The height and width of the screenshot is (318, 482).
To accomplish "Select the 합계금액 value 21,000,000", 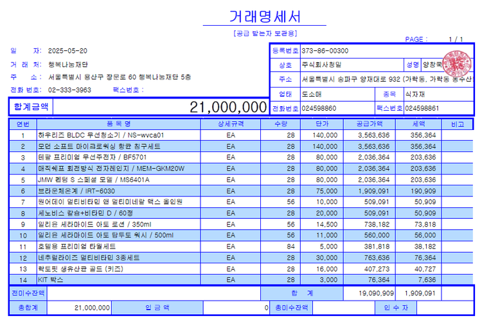I will tap(228, 107).
